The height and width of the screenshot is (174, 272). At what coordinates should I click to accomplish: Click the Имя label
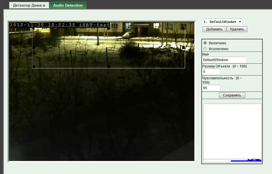(x=205, y=54)
